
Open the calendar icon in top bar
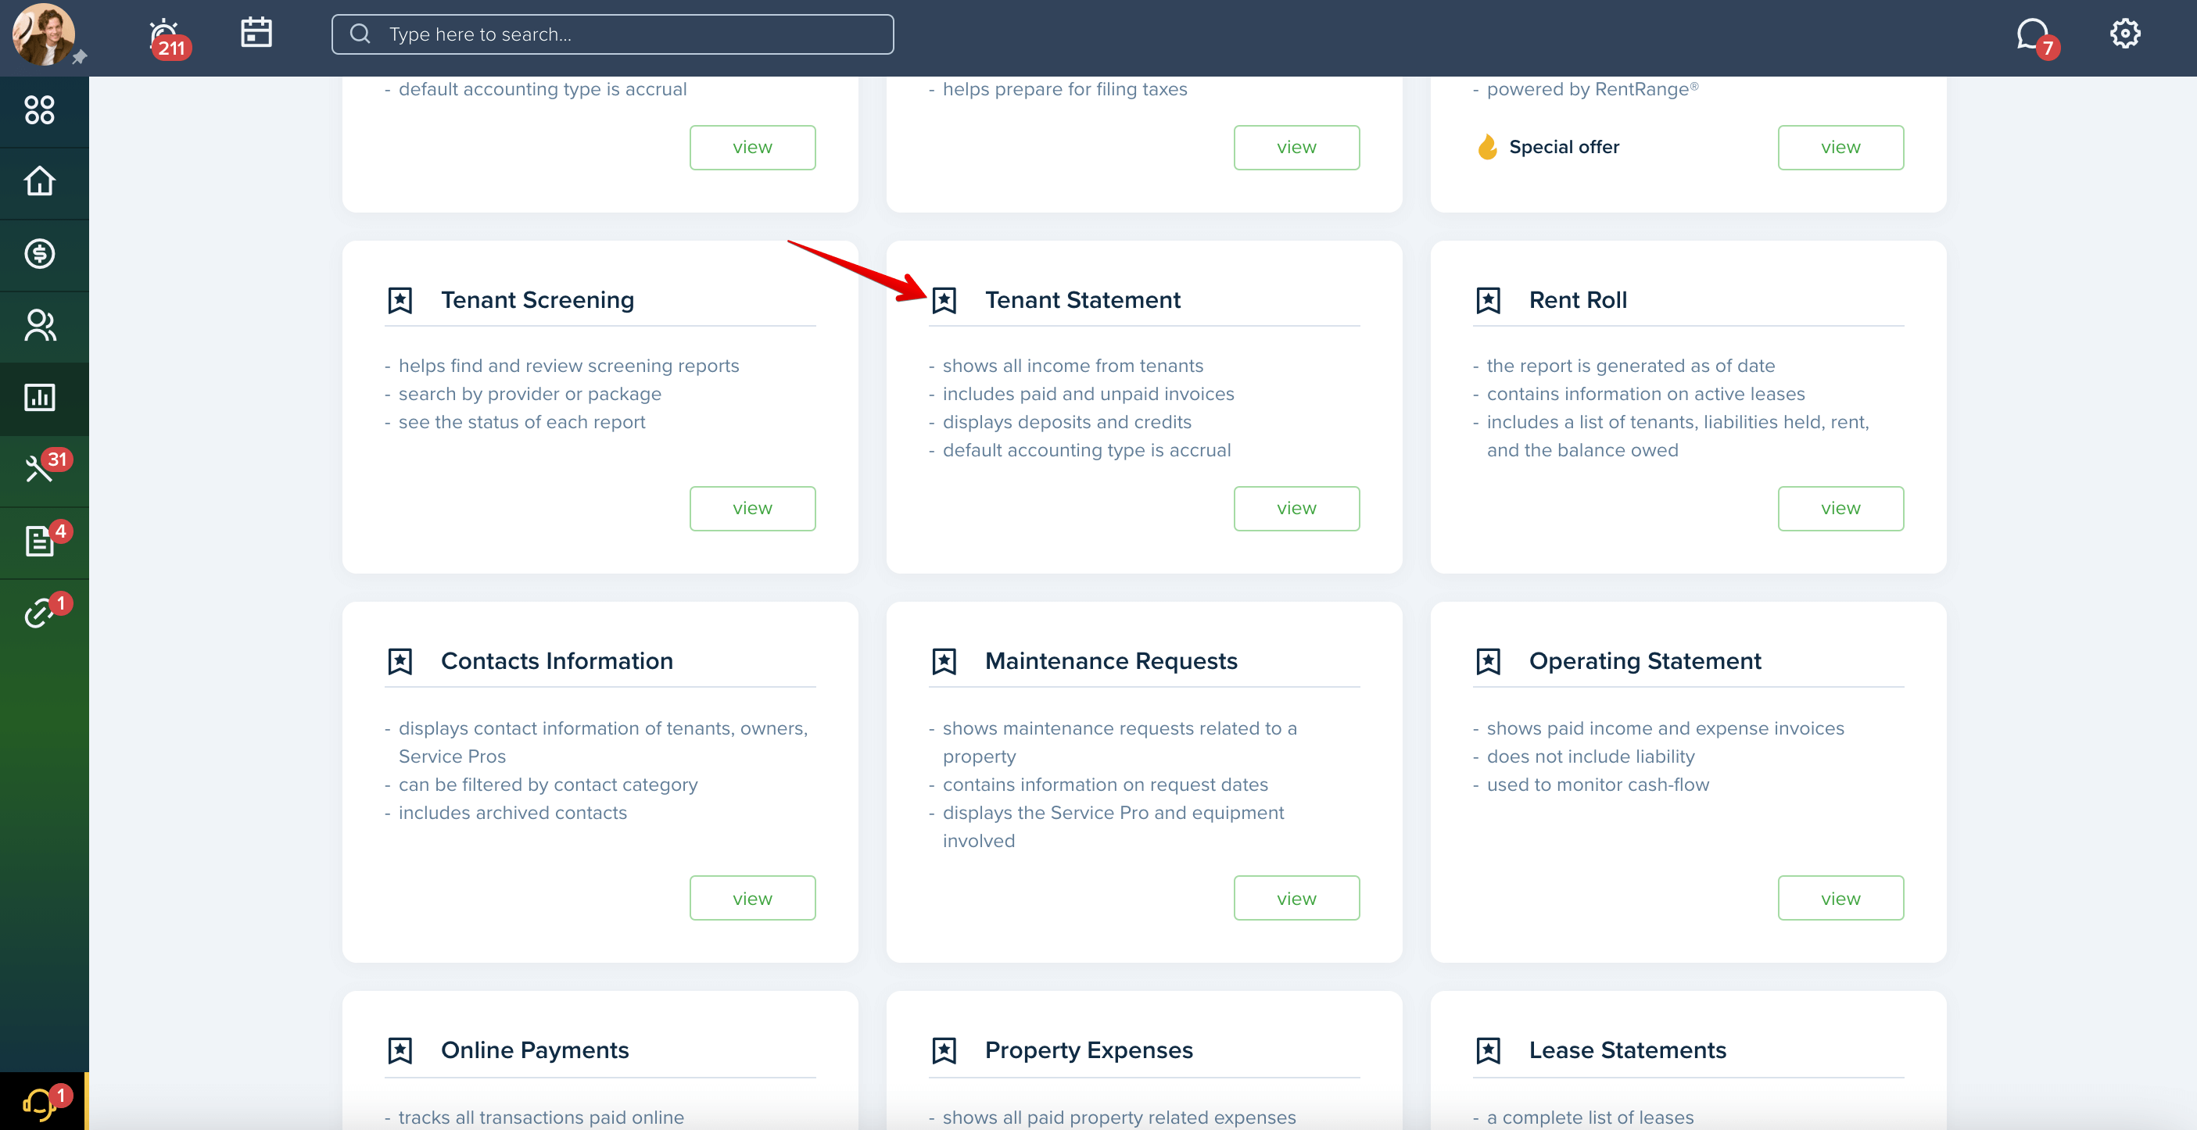pyautogui.click(x=256, y=34)
